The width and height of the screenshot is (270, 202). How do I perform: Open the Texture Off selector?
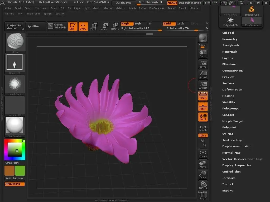(x=15, y=106)
